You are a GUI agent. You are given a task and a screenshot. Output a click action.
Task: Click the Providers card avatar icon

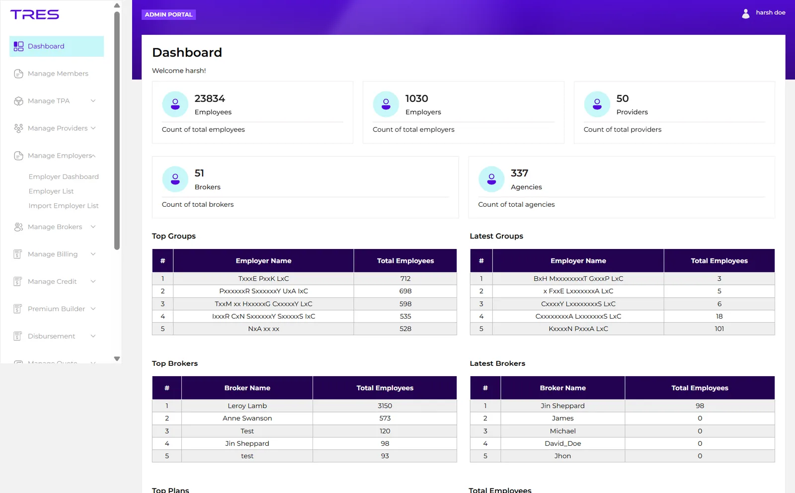point(597,104)
